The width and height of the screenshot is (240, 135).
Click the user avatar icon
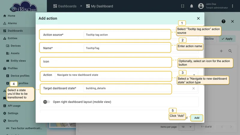click(201, 6)
